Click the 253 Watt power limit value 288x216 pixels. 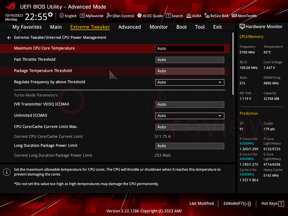[163, 156]
